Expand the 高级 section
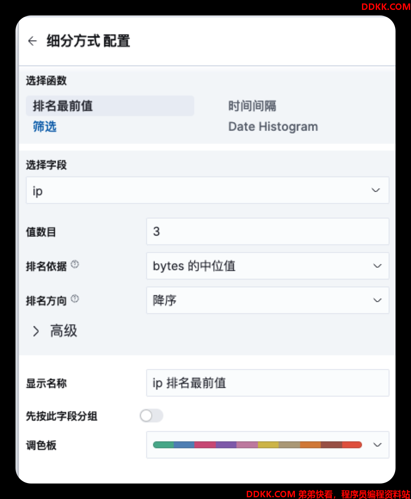The width and height of the screenshot is (411, 499). [x=55, y=331]
